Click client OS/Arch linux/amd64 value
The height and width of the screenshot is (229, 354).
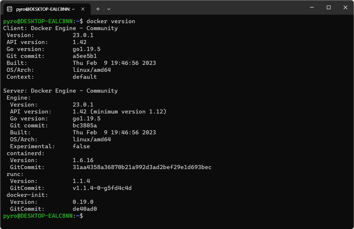tap(92, 70)
